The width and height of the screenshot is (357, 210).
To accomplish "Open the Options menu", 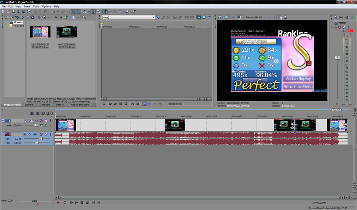I will [46, 6].
